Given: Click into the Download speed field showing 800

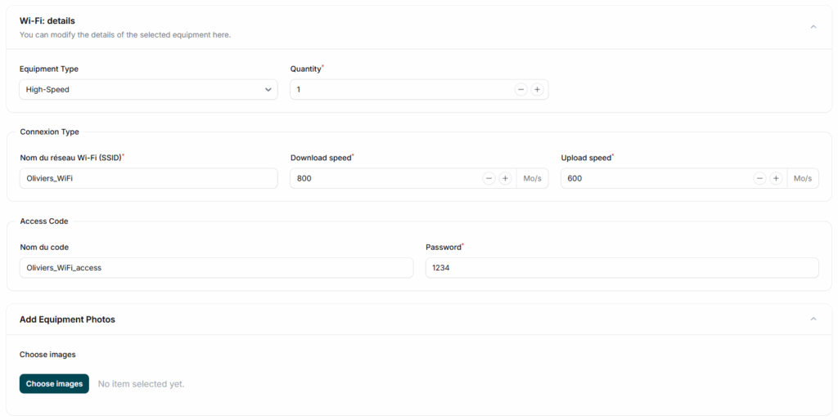Looking at the screenshot, I should [385, 178].
